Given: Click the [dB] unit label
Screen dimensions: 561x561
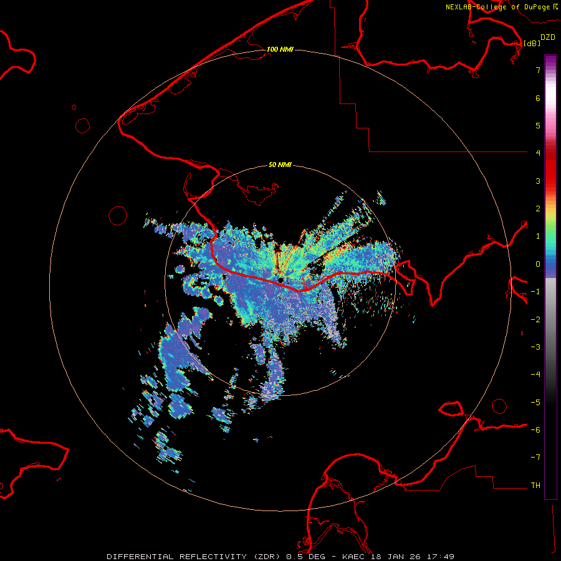Looking at the screenshot, I should (x=532, y=43).
